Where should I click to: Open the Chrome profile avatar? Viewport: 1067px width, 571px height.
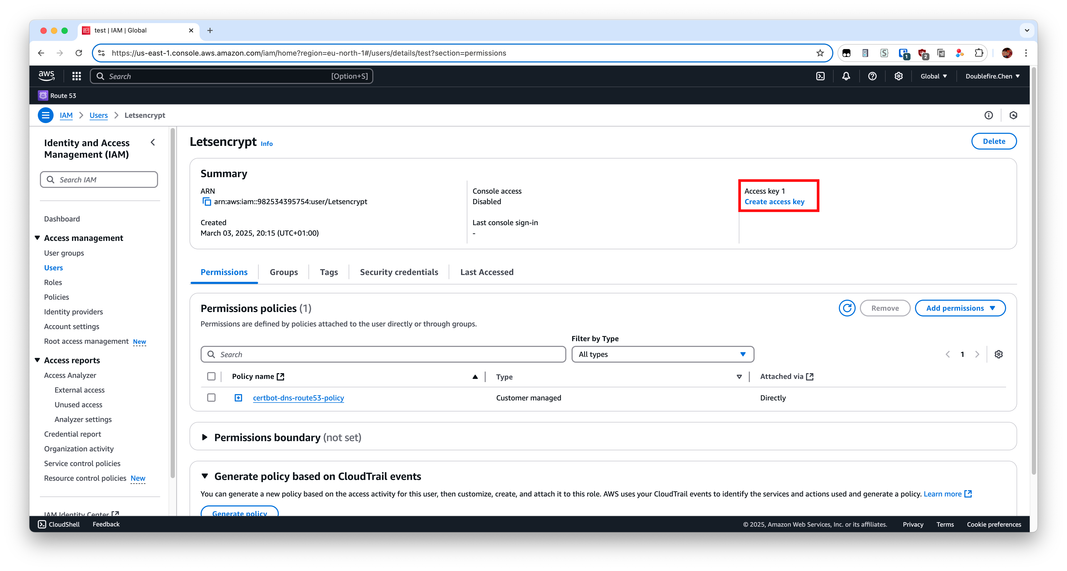[x=1007, y=53]
